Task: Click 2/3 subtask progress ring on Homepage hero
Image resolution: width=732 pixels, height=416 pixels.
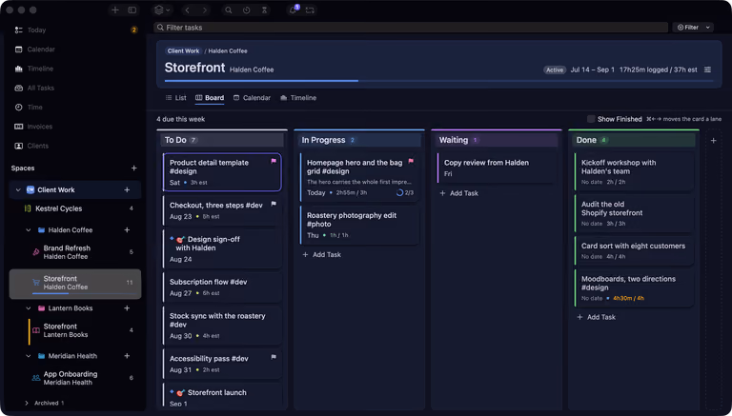Action: coord(405,192)
